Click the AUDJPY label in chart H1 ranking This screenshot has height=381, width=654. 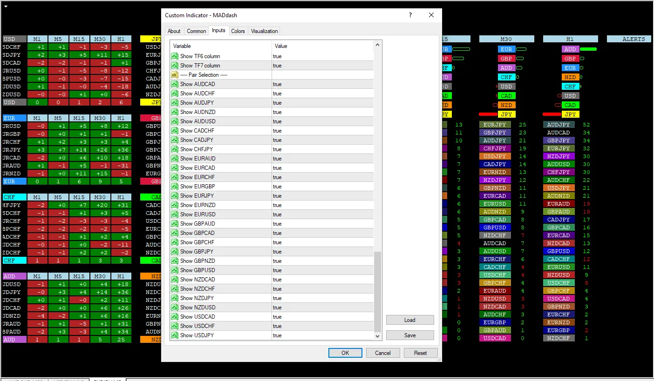click(x=559, y=125)
